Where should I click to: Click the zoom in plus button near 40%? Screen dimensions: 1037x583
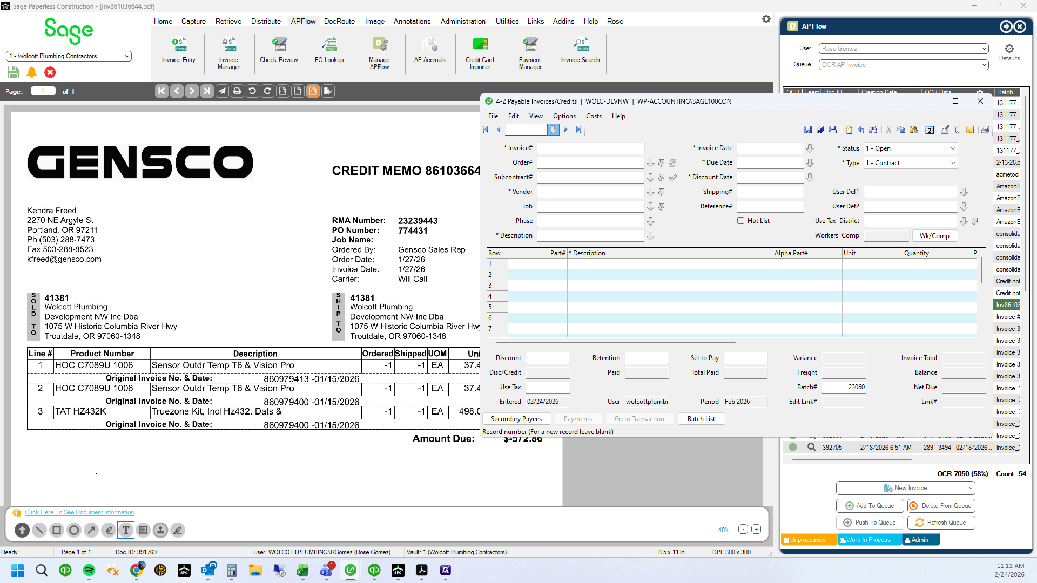point(756,530)
